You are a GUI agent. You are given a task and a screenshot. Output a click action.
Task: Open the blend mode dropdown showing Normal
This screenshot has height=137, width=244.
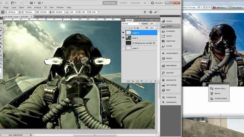coord(131,24)
